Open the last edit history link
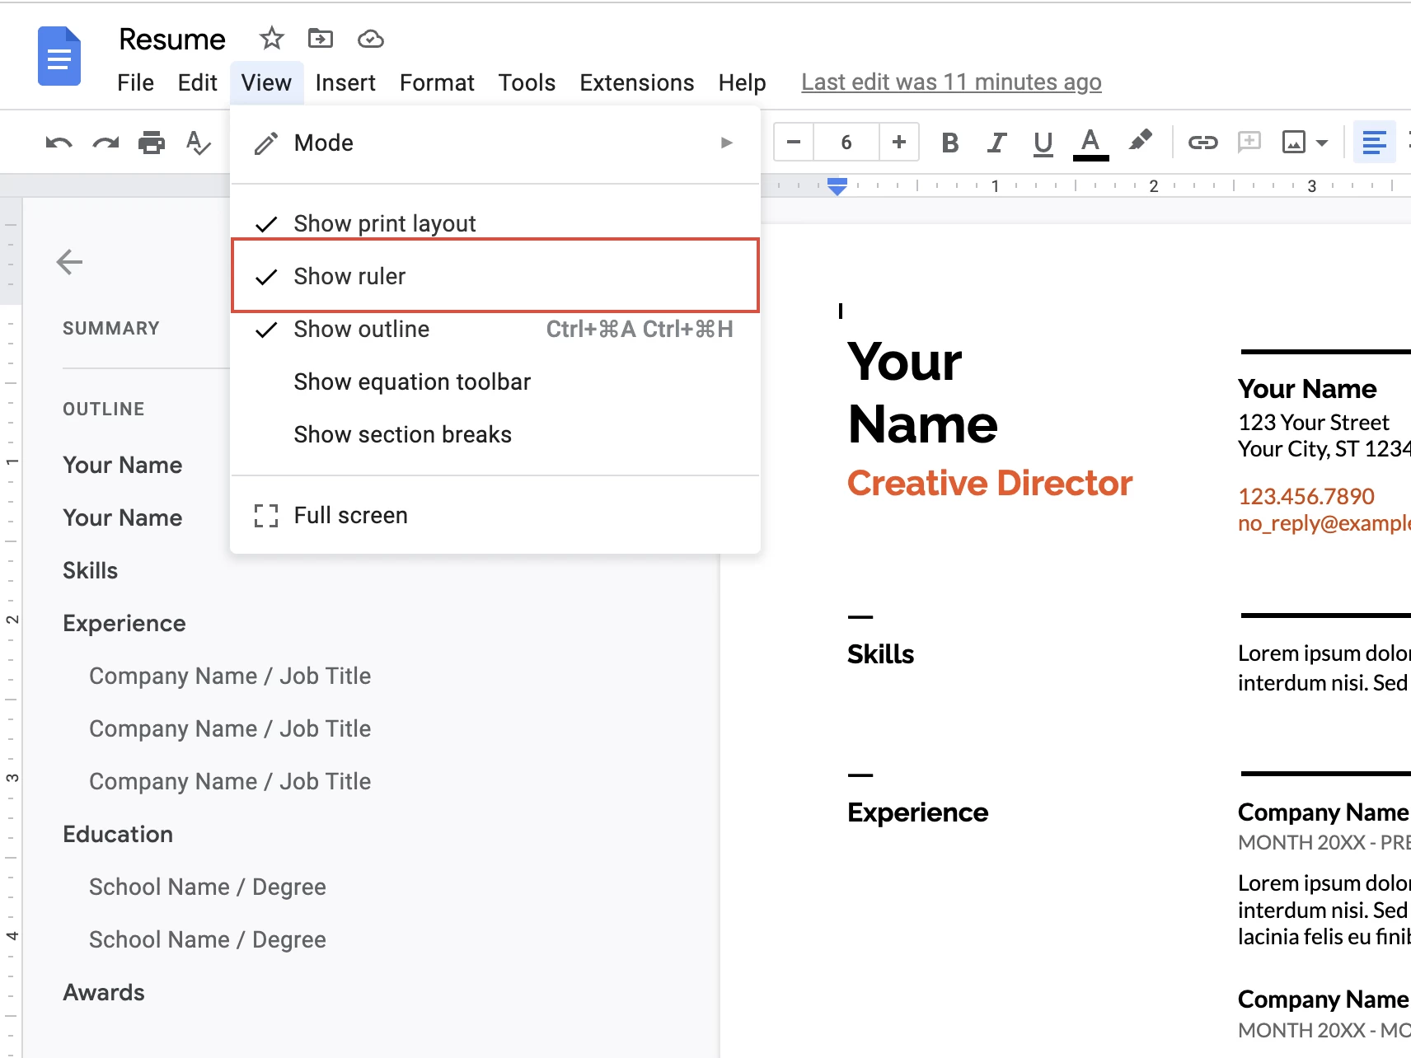1411x1058 pixels. tap(950, 82)
